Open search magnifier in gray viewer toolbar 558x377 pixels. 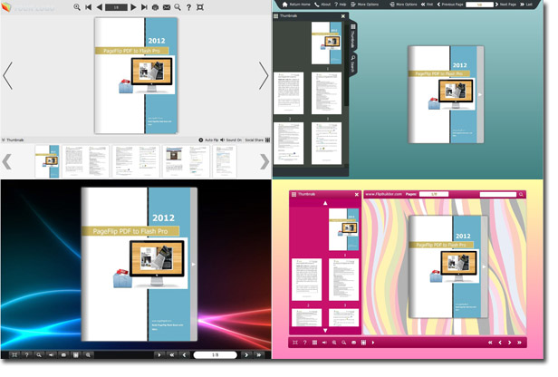click(x=178, y=7)
